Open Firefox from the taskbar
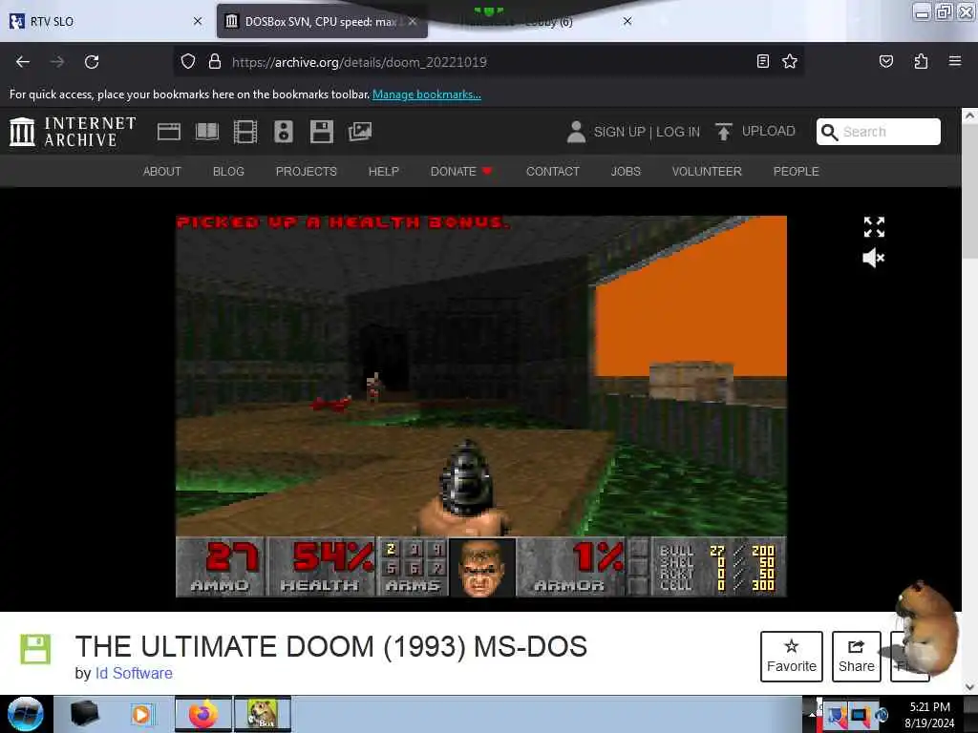The image size is (978, 733). pos(203,714)
